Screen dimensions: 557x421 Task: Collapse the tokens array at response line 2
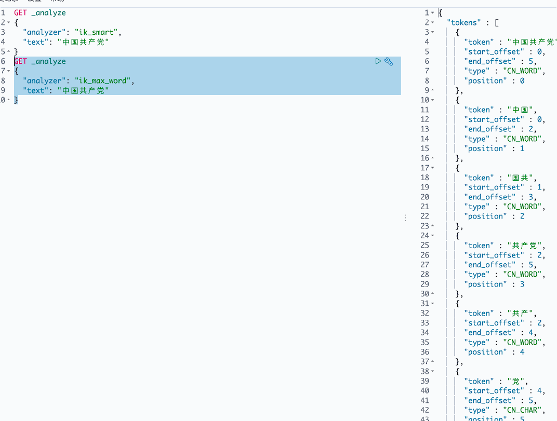[x=432, y=22]
